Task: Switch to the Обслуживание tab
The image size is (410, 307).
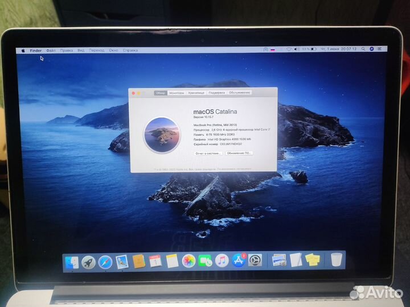Action: (239, 93)
